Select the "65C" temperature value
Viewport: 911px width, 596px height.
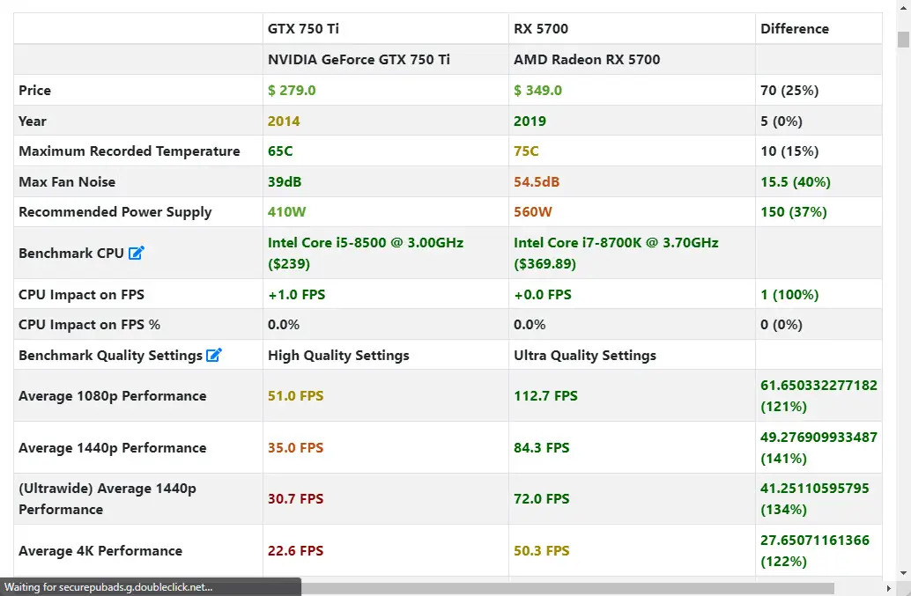click(280, 151)
